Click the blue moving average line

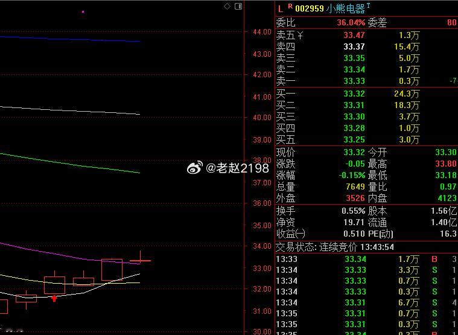[70, 39]
